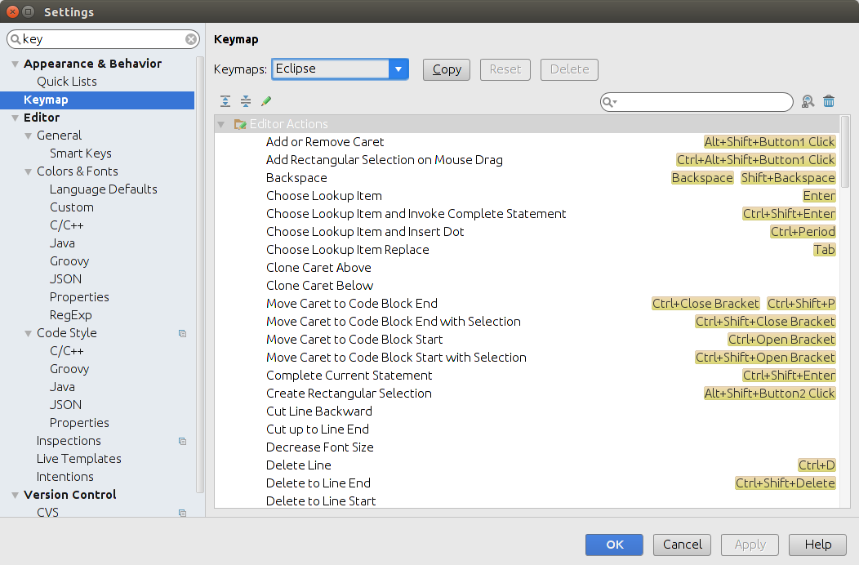Confirm settings with OK button

tap(614, 545)
